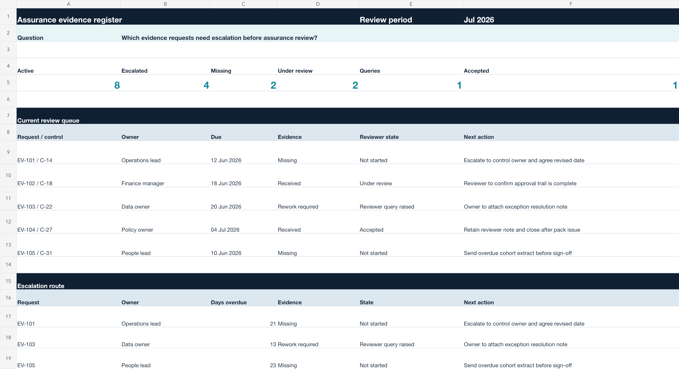
Task: Select column C header
Action: (243, 4)
